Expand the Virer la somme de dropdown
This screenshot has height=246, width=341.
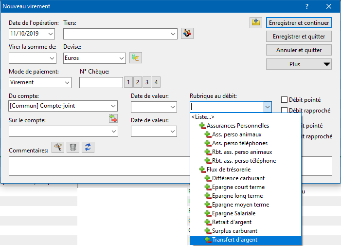pos(52,58)
